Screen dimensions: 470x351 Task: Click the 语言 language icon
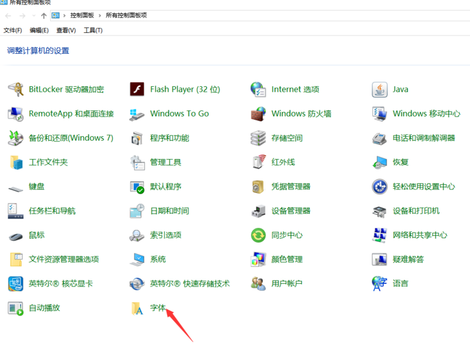click(x=379, y=284)
